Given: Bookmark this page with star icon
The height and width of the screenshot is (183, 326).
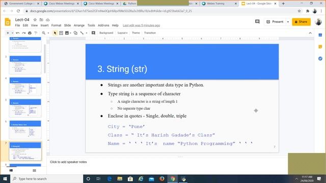Looking at the screenshot, I should (299, 11).
